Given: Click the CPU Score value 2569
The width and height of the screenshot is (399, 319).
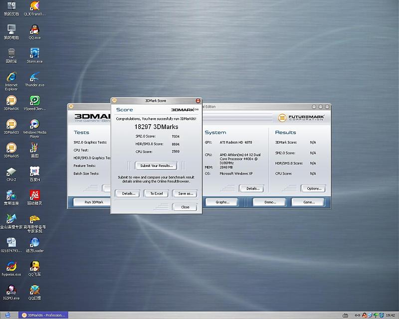Looking at the screenshot, I should (x=176, y=152).
